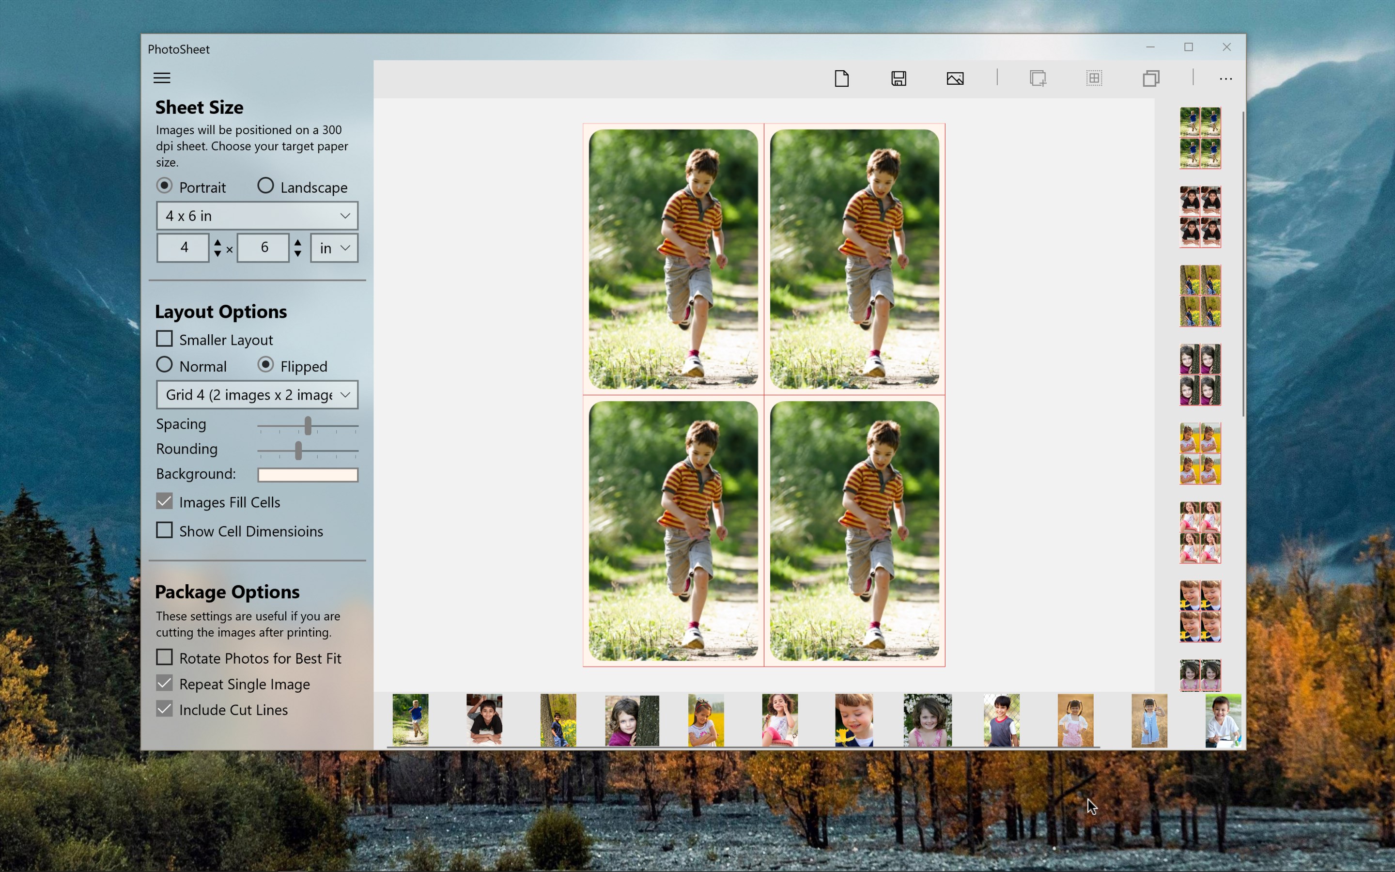Uncheck Include Cut Lines

164,709
